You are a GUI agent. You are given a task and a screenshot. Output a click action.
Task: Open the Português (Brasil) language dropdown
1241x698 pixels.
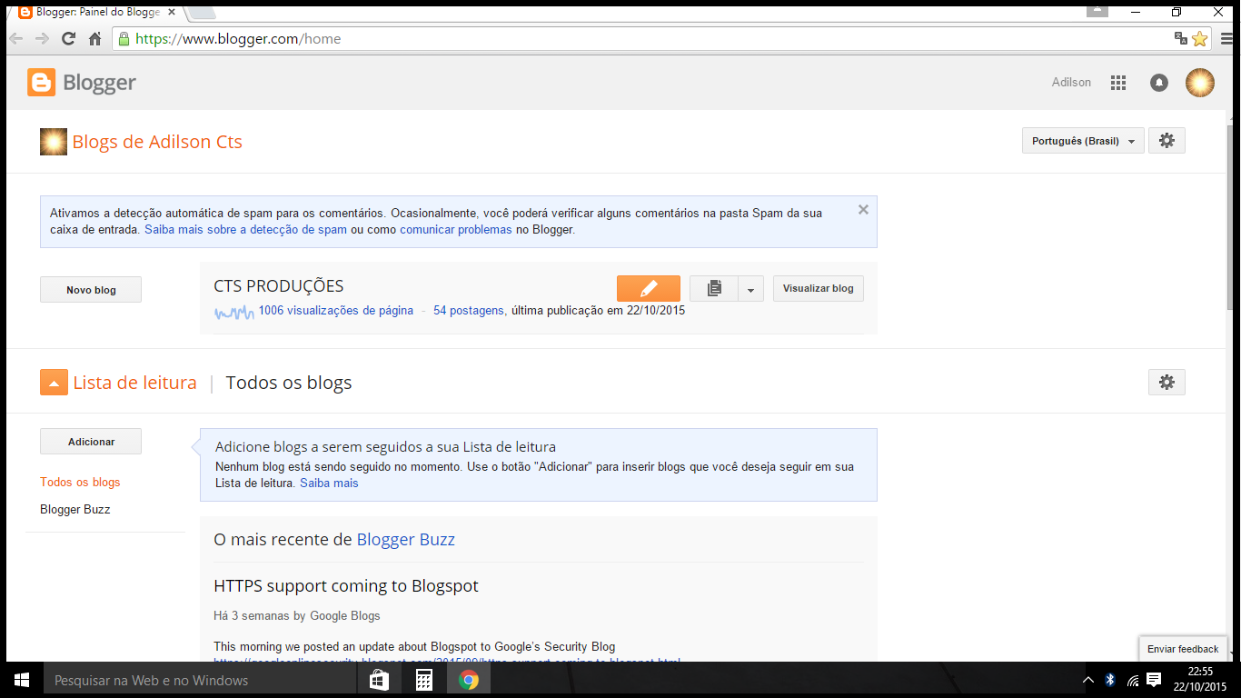point(1083,141)
